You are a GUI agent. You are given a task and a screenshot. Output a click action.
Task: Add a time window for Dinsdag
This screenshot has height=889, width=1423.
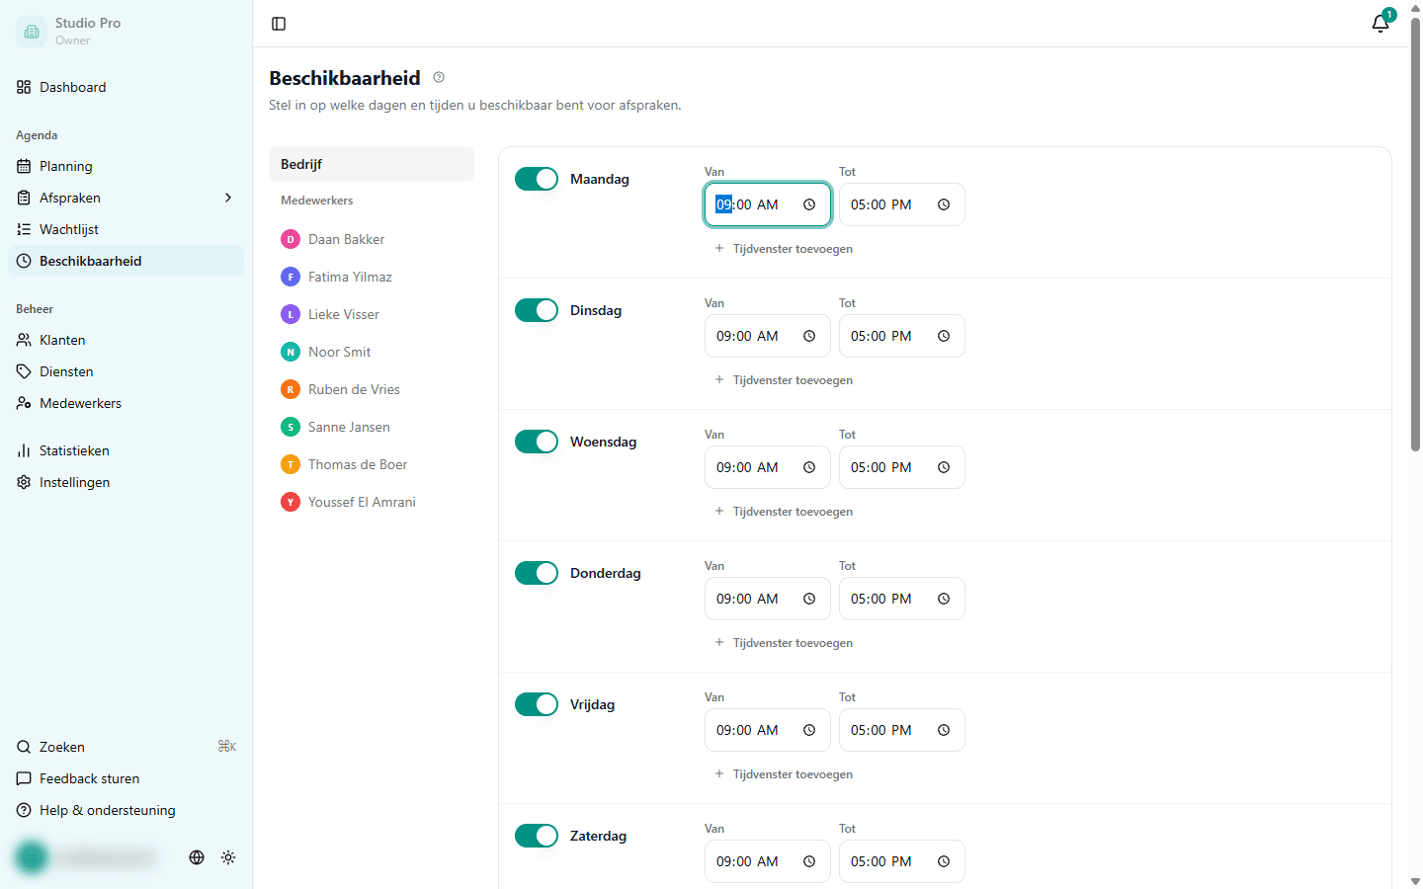click(x=784, y=380)
